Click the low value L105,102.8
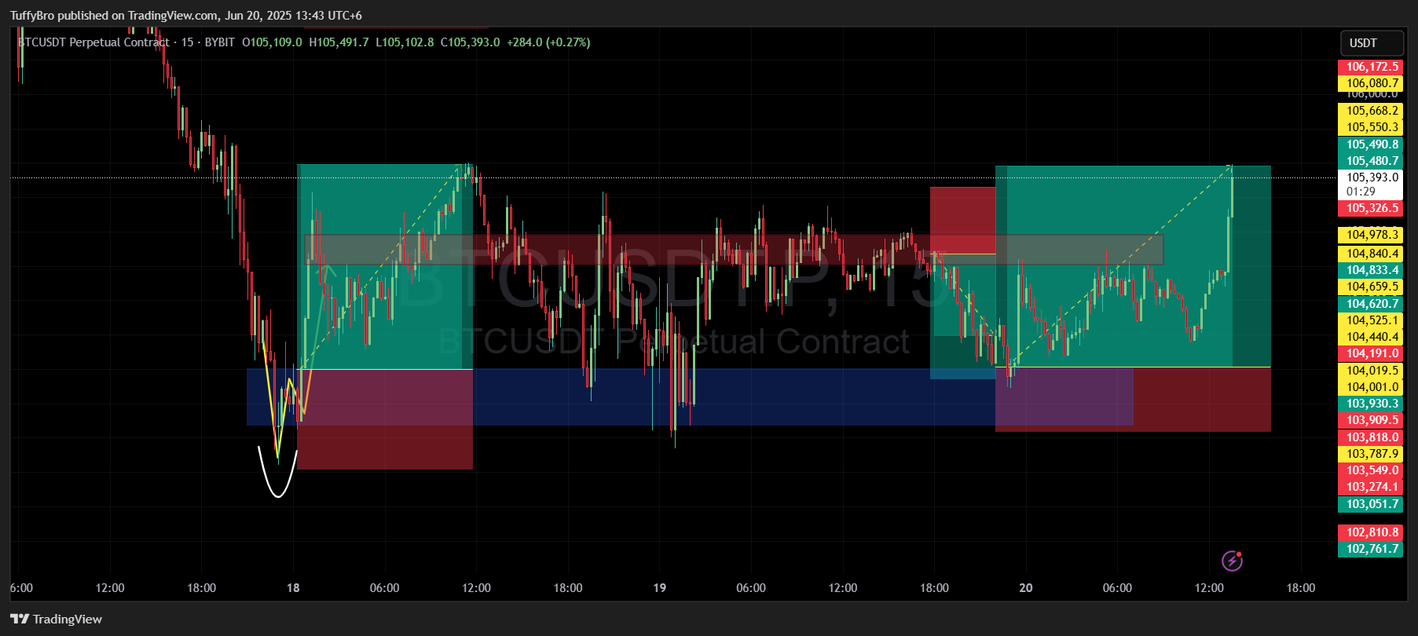The width and height of the screenshot is (1418, 636). (405, 42)
